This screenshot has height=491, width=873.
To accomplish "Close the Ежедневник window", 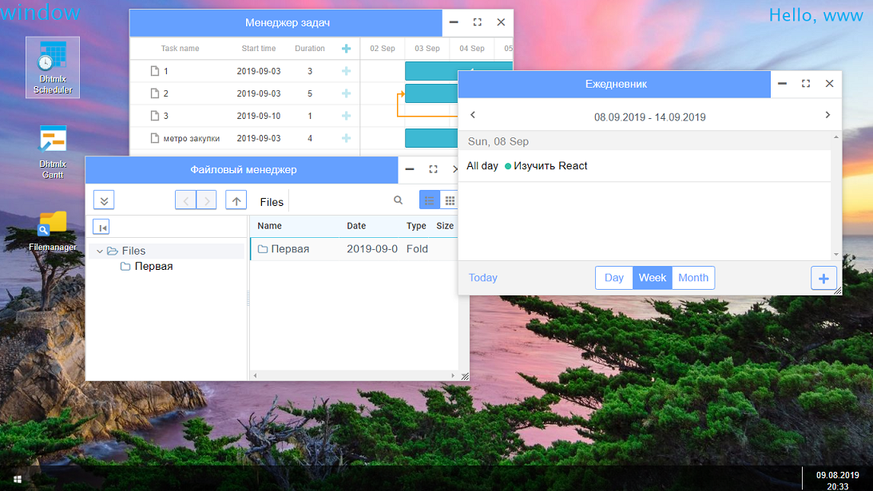I will pos(830,84).
